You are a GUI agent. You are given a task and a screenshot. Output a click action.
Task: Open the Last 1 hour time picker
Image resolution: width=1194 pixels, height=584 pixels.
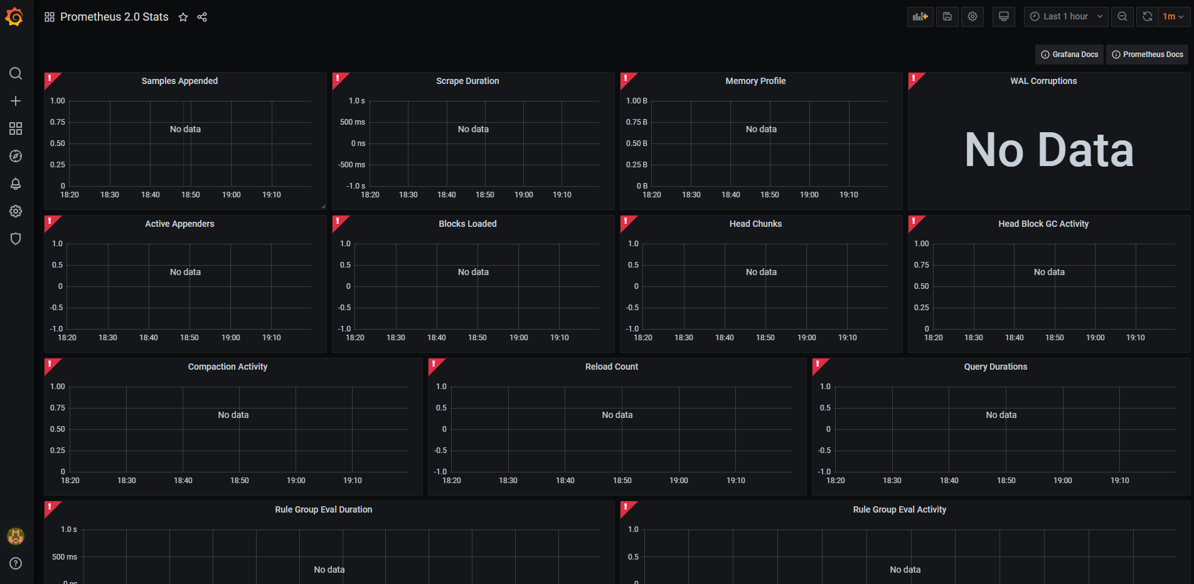pos(1065,17)
